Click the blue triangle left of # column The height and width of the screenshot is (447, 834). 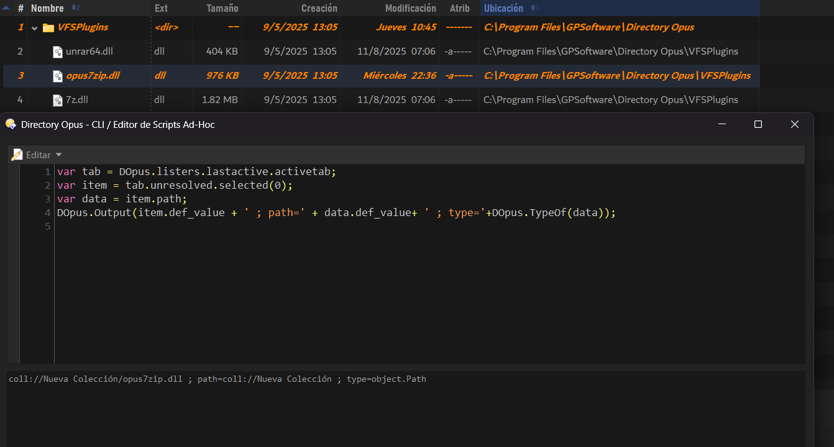(6, 8)
